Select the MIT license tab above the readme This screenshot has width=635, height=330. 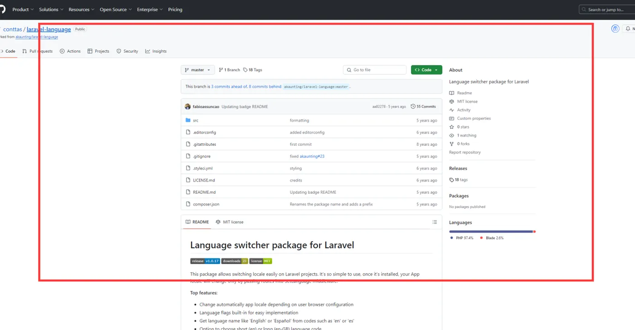point(230,222)
